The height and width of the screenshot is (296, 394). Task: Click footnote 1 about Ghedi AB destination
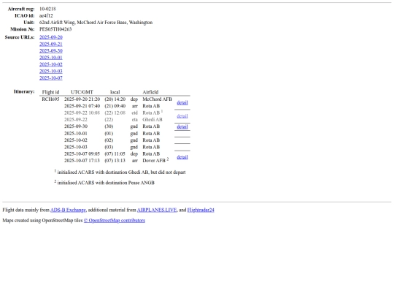click(x=120, y=172)
